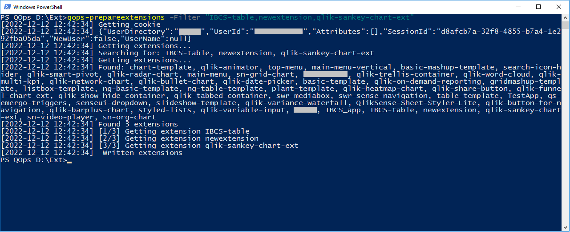570x232 pixels.
Task: Open the PowerShell system menu icon
Action: click(x=7, y=7)
